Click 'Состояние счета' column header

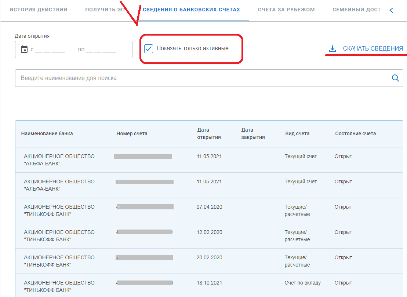click(x=356, y=133)
